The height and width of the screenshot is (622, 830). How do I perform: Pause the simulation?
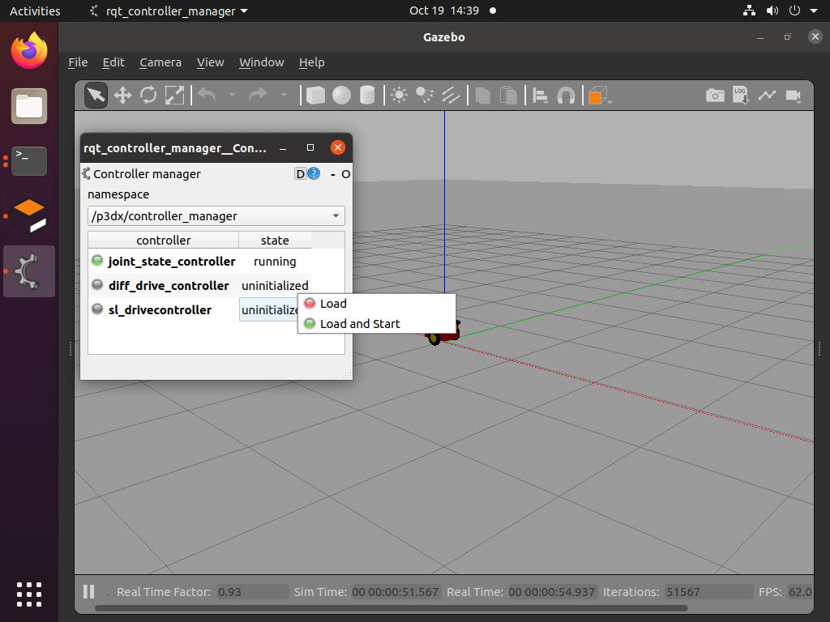(x=89, y=591)
